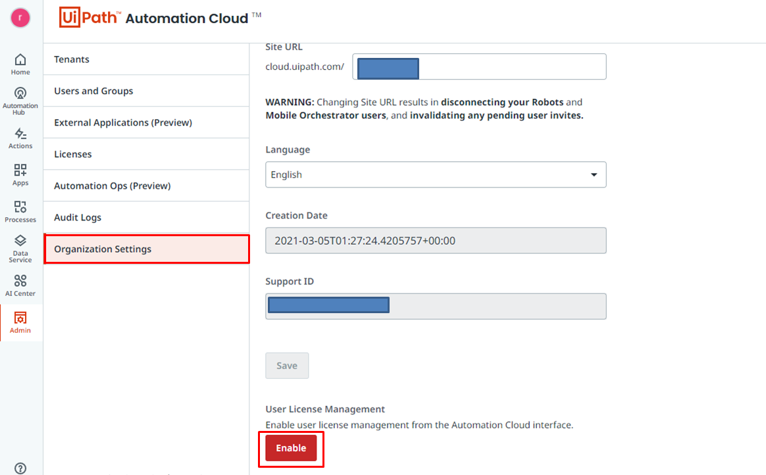Viewport: 766px width, 475px height.
Task: Open AI Center sidebar icon
Action: (x=20, y=286)
